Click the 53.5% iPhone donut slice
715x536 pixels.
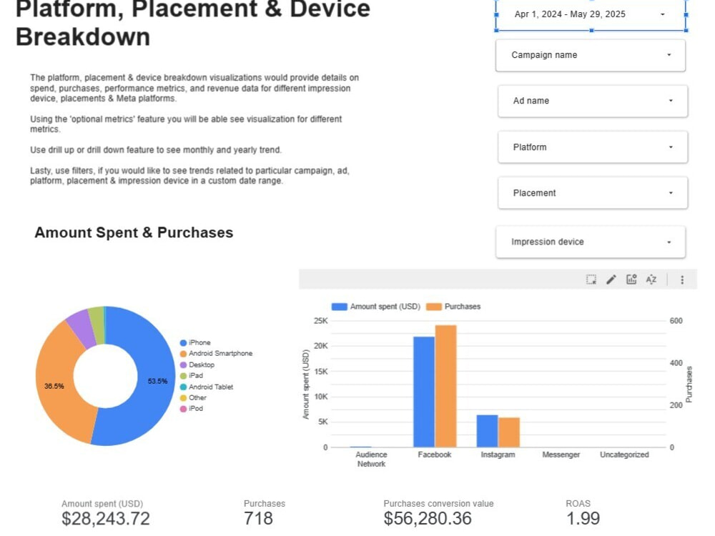pyautogui.click(x=157, y=381)
